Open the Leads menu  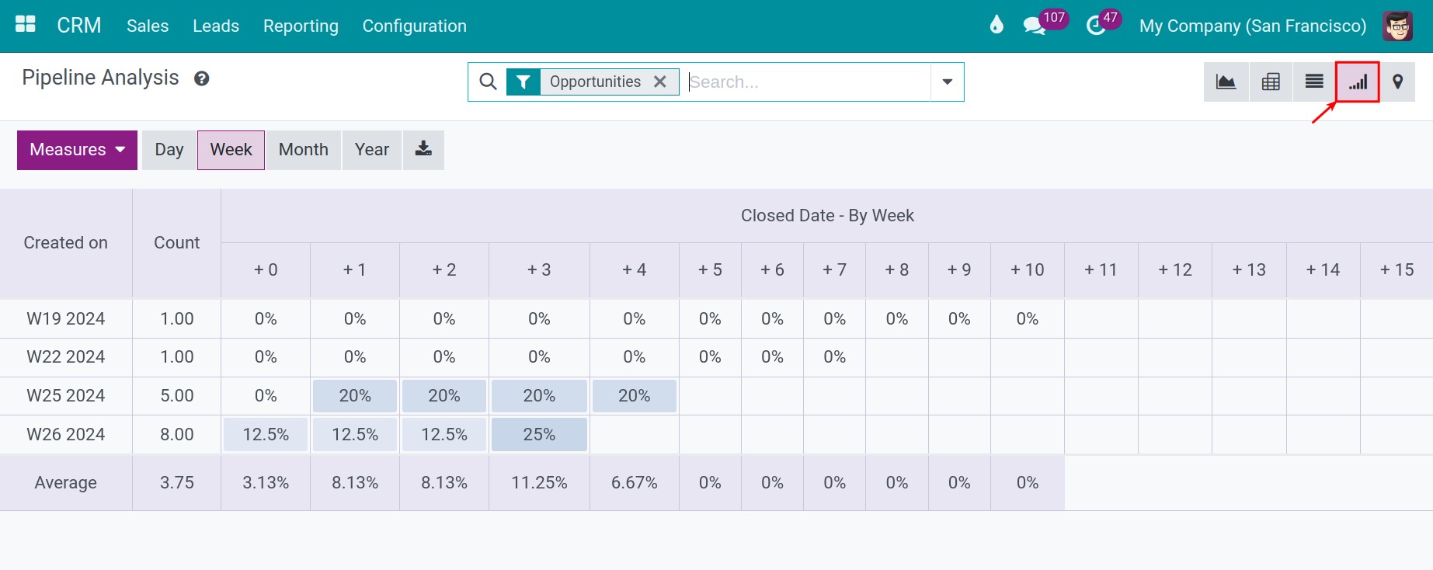(x=216, y=26)
